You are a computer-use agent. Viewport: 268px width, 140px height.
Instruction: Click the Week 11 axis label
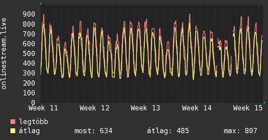[43, 108]
